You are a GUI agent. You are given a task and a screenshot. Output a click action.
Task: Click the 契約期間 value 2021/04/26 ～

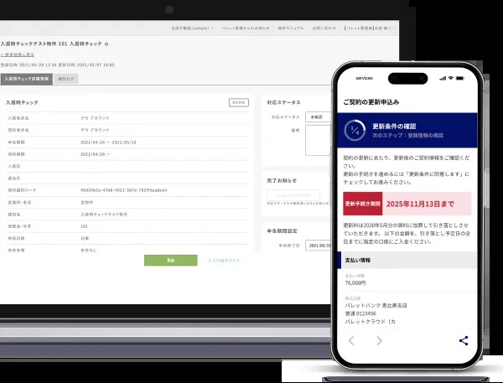[96, 154]
